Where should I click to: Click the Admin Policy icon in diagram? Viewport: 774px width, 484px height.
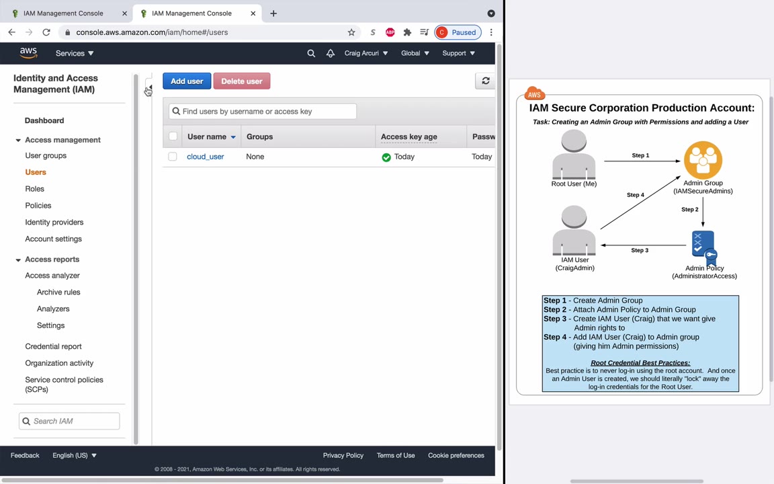pos(704,247)
